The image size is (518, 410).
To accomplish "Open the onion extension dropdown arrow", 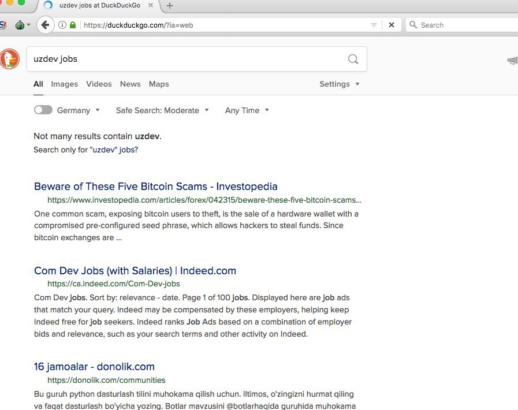I will click(x=28, y=25).
